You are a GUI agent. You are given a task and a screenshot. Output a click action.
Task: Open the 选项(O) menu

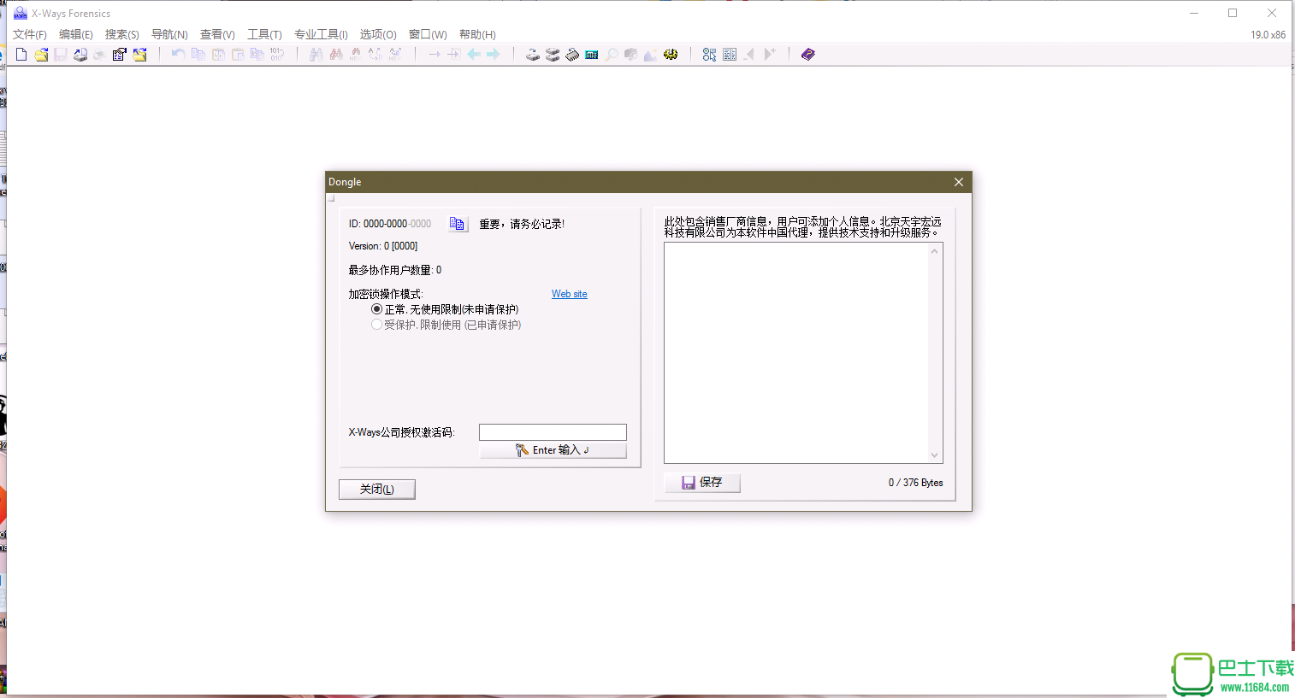378,34
